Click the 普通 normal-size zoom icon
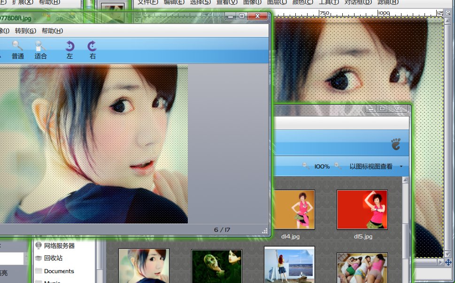This screenshot has height=283, width=455. (17, 46)
